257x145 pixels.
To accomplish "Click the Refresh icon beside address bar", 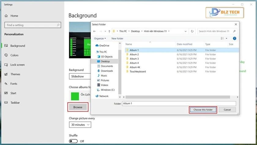I will pyautogui.click(x=192, y=31).
